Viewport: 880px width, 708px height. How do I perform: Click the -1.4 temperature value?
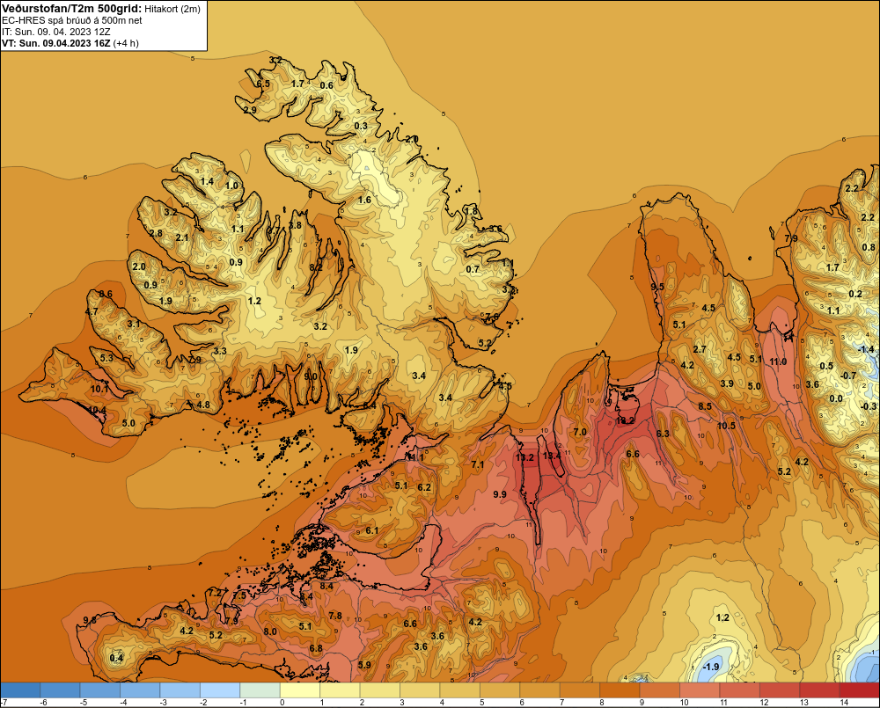coord(865,349)
